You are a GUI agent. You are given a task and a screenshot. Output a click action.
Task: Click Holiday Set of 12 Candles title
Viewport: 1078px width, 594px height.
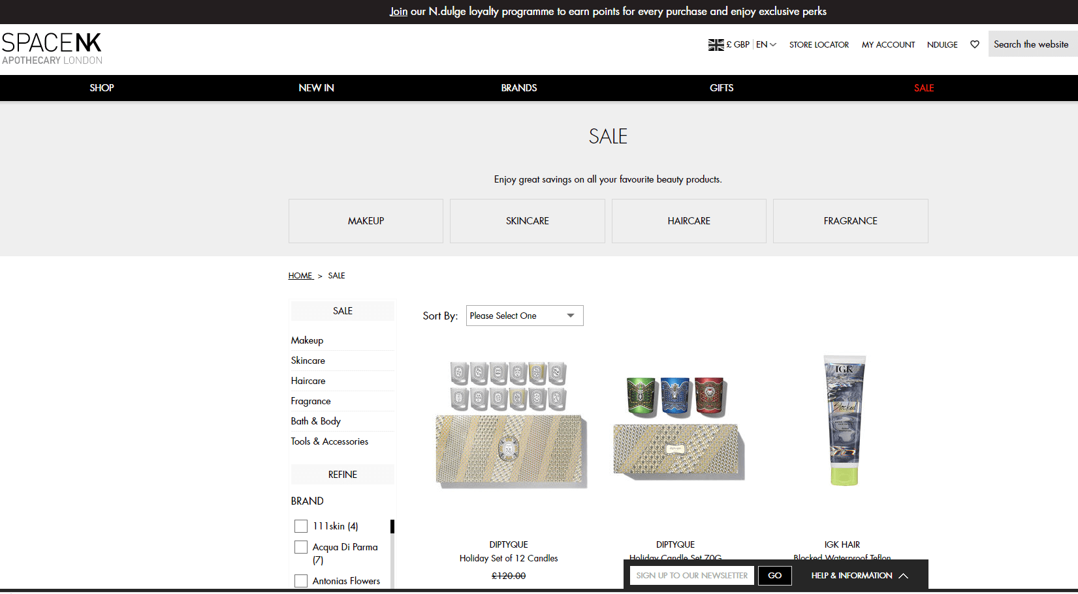[x=509, y=558]
